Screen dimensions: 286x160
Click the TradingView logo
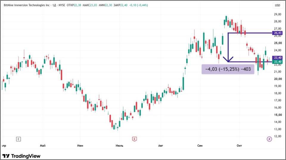[x=21, y=156]
